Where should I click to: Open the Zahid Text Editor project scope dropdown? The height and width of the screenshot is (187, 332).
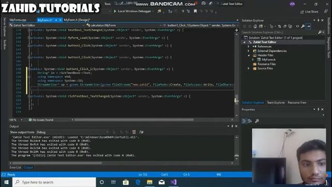click(x=84, y=25)
